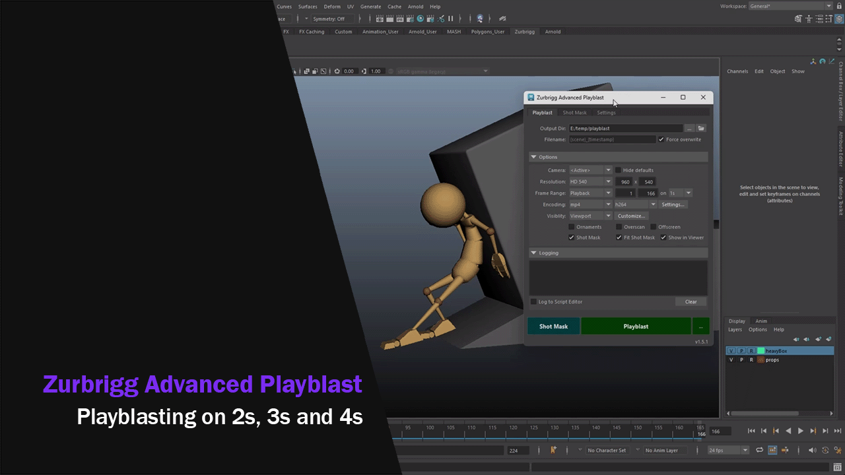
Task: Collapse the Logging section
Action: (534, 253)
